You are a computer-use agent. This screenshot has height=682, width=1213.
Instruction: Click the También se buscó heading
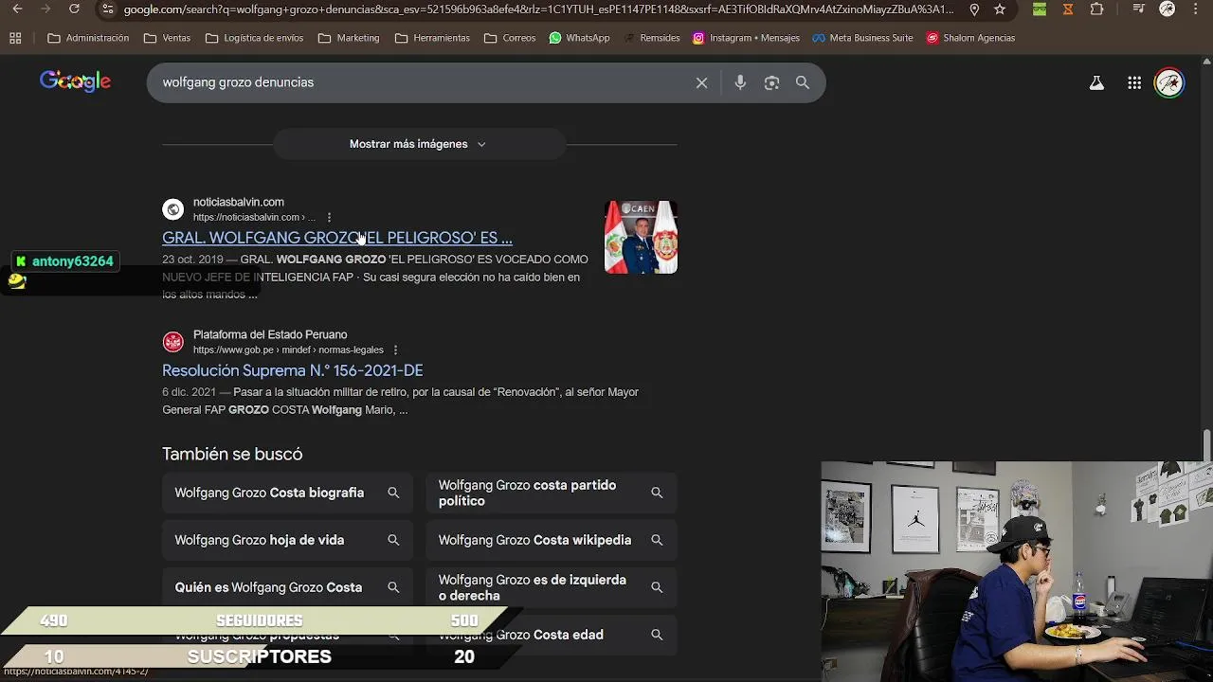232,454
